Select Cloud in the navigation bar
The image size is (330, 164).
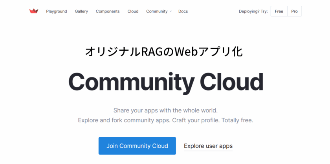133,11
